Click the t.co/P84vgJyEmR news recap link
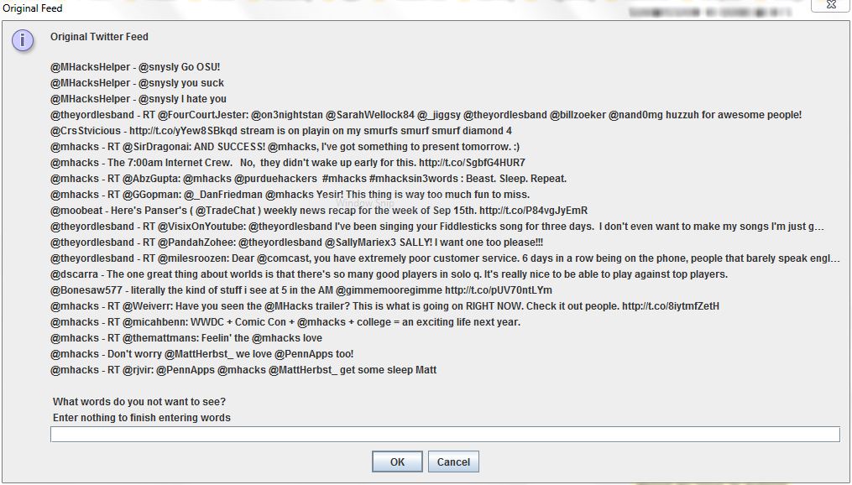The height and width of the screenshot is (485, 852). pos(534,210)
